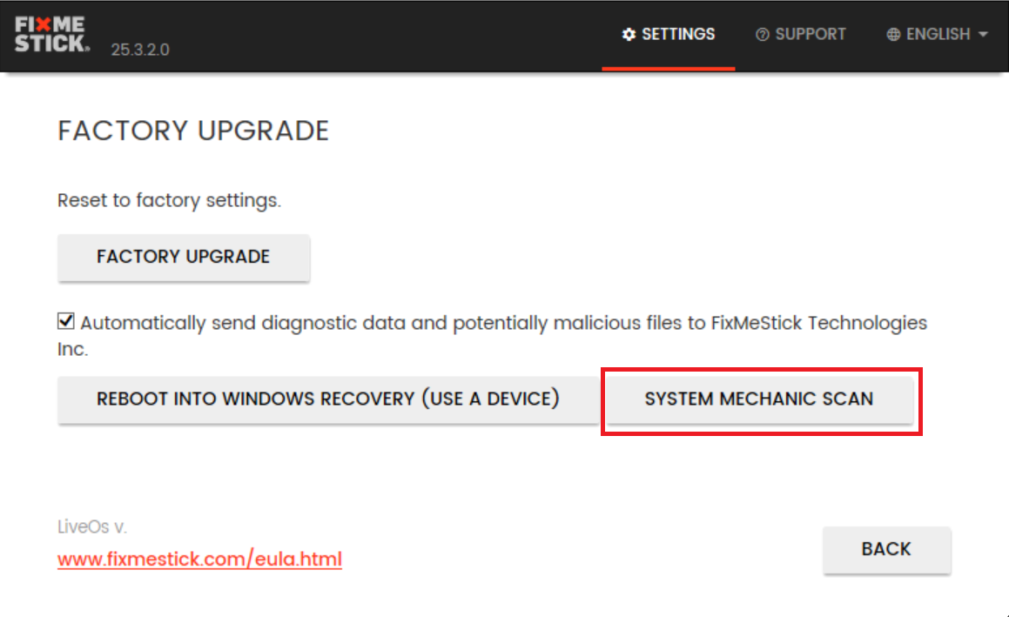Open the English language menu
The width and height of the screenshot is (1009, 617).
(x=938, y=35)
